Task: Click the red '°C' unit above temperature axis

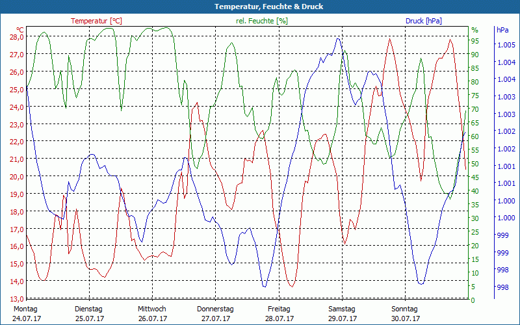Action: pos(20,29)
